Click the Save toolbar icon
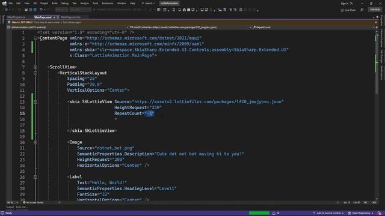 pyautogui.click(x=31, y=10)
